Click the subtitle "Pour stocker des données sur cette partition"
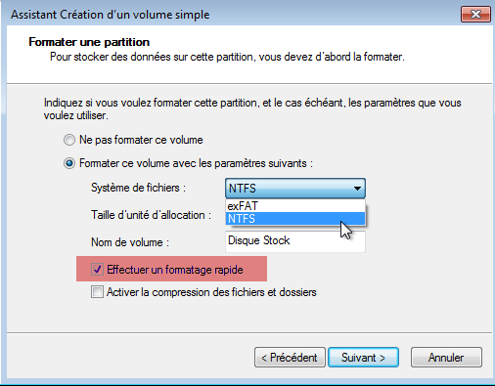Screen dimensions: 495x386 coord(227,57)
